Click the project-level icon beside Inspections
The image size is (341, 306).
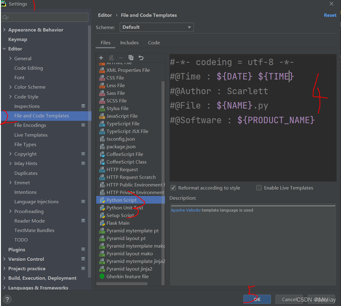point(83,106)
